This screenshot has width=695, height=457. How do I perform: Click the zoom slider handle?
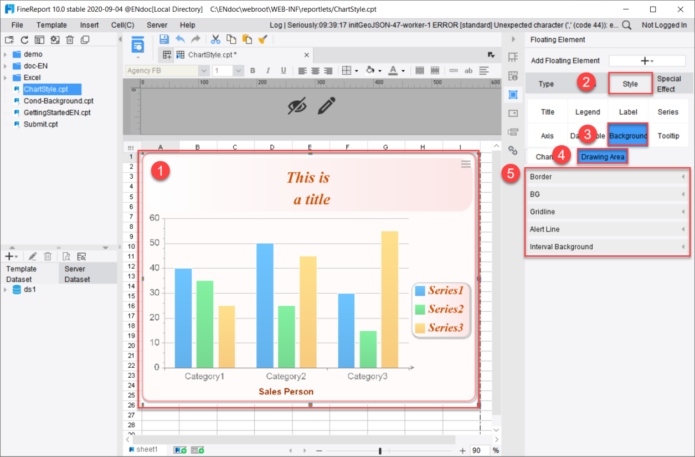coord(380,451)
